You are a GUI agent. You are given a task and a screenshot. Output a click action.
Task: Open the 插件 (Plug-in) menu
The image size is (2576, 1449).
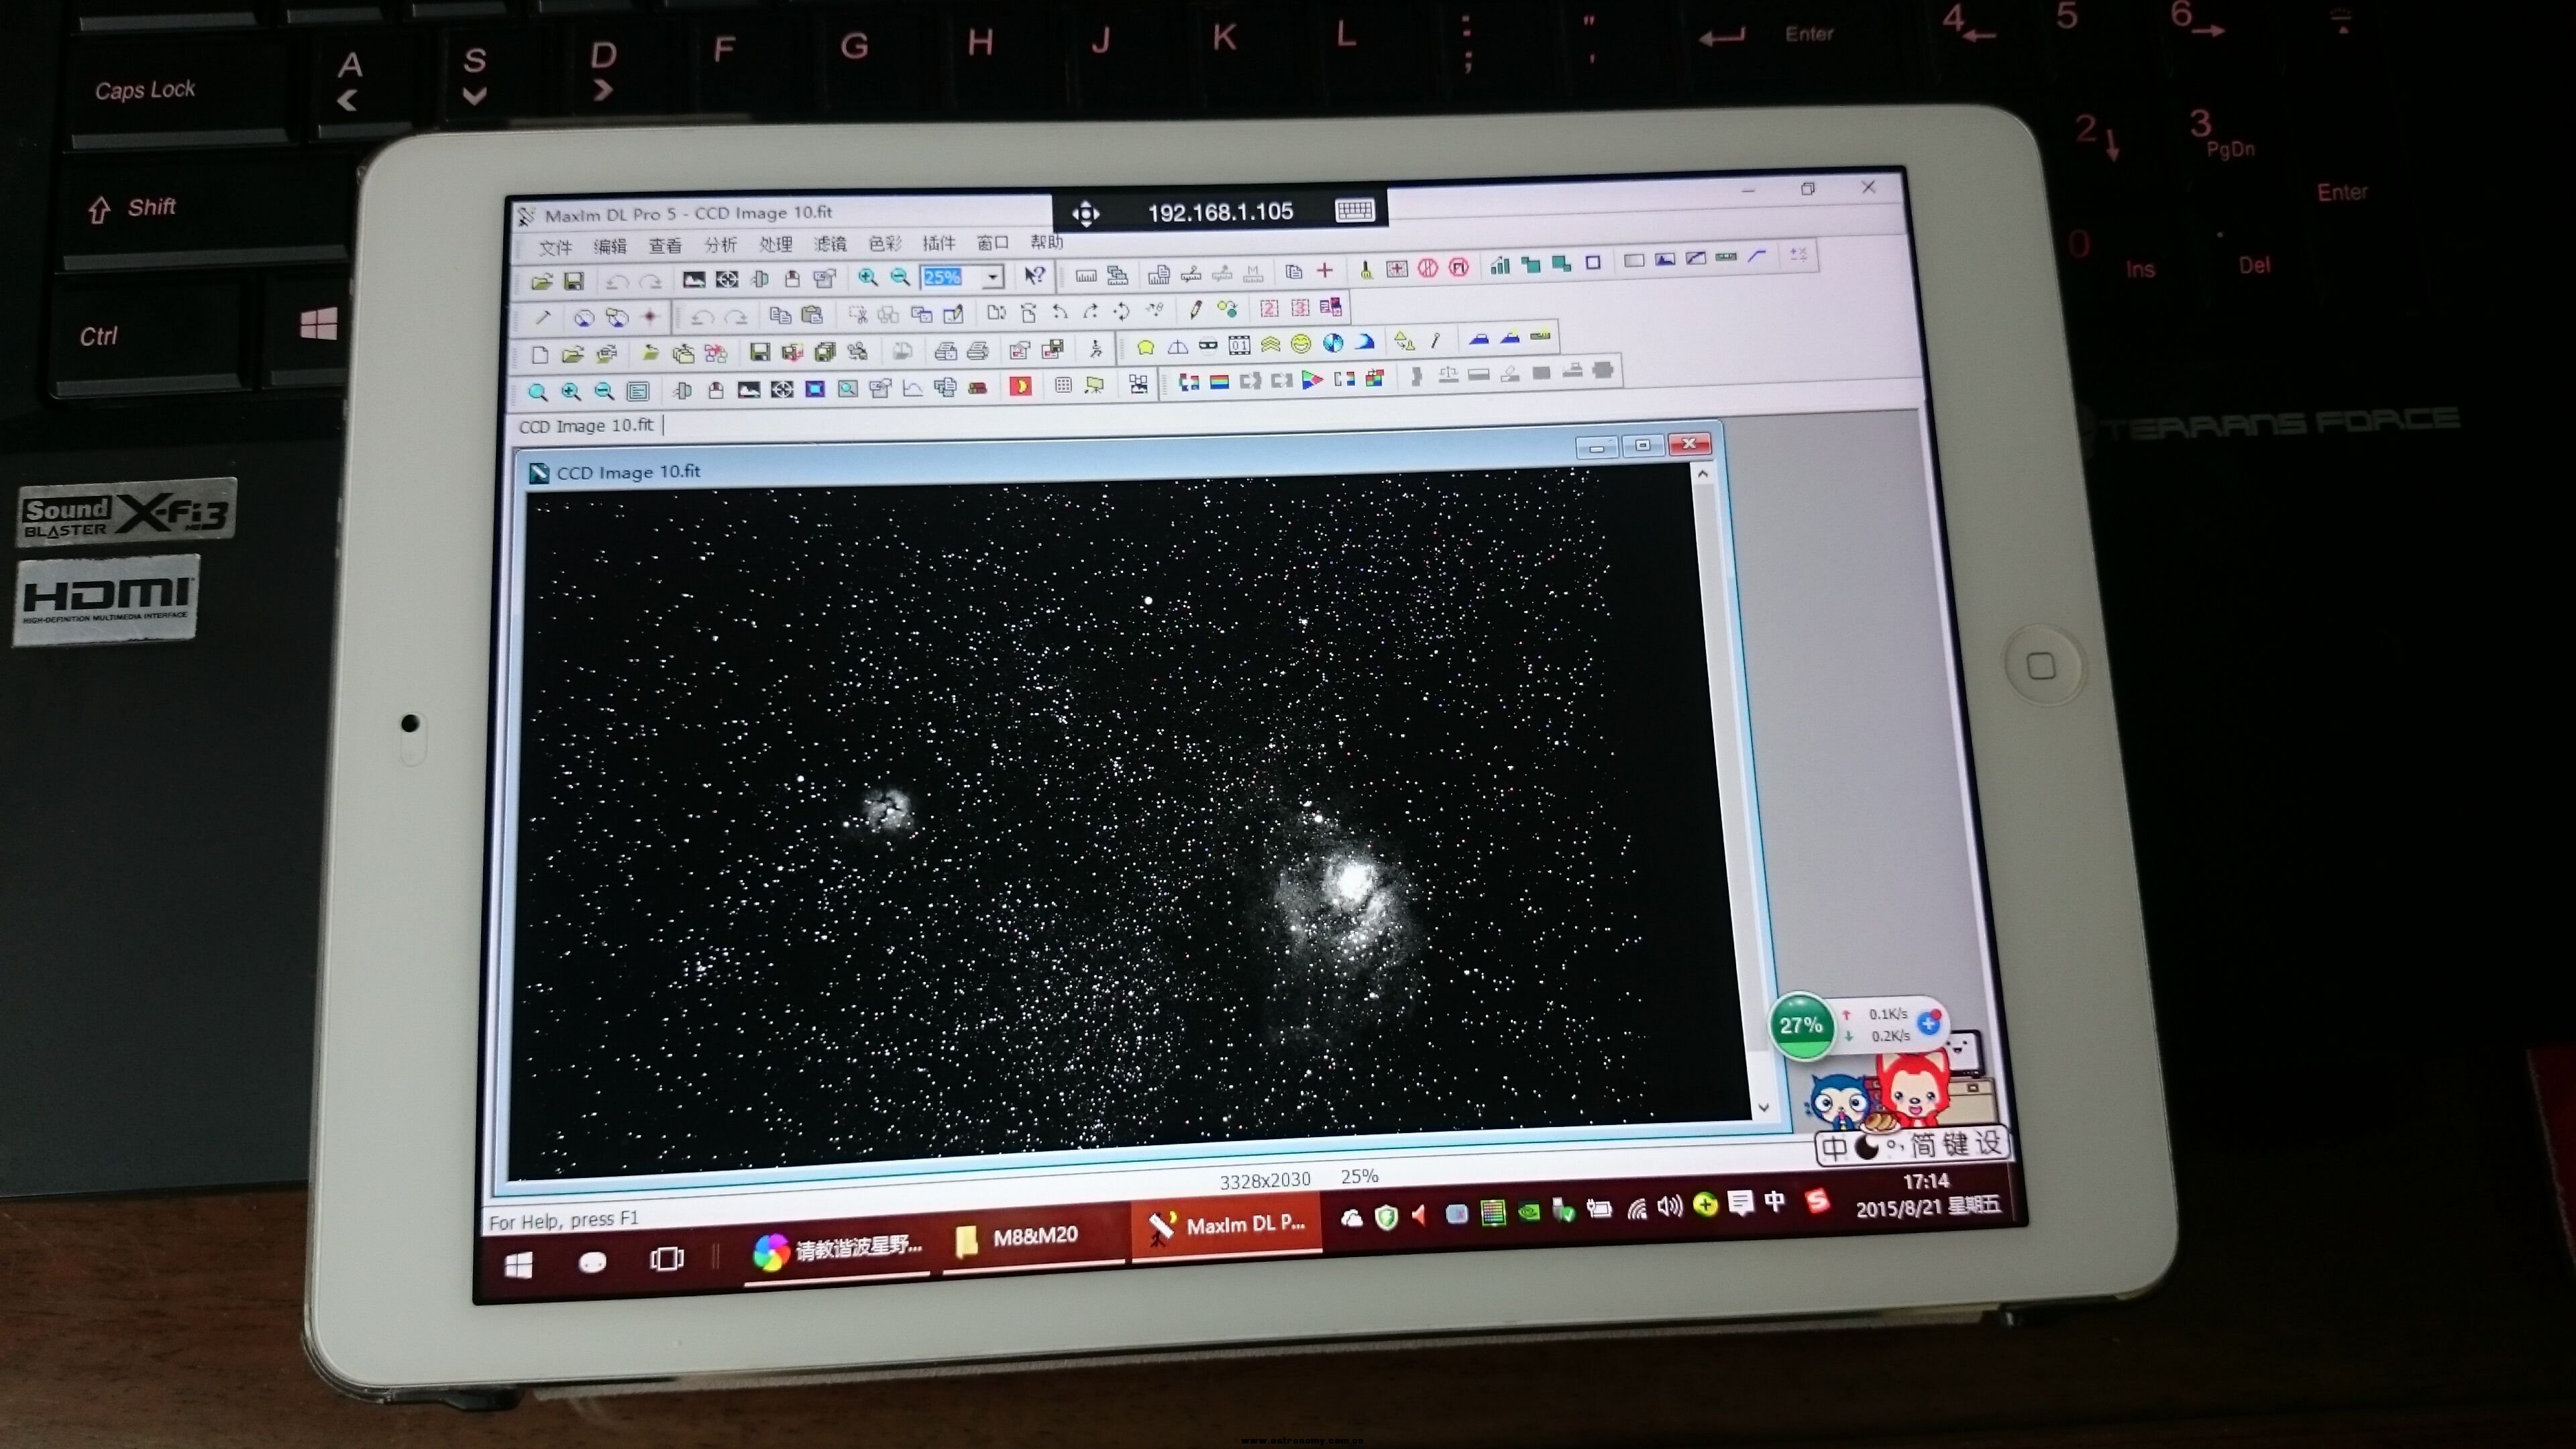point(938,243)
